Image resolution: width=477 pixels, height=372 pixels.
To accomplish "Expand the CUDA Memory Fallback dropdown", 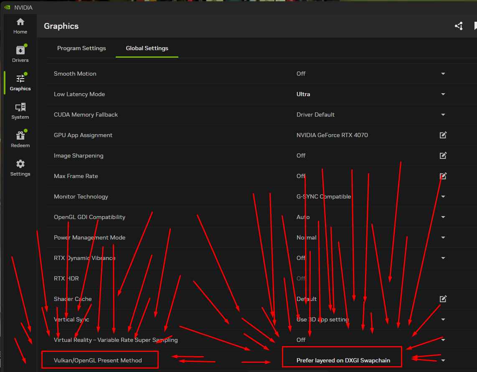I will pos(443,115).
